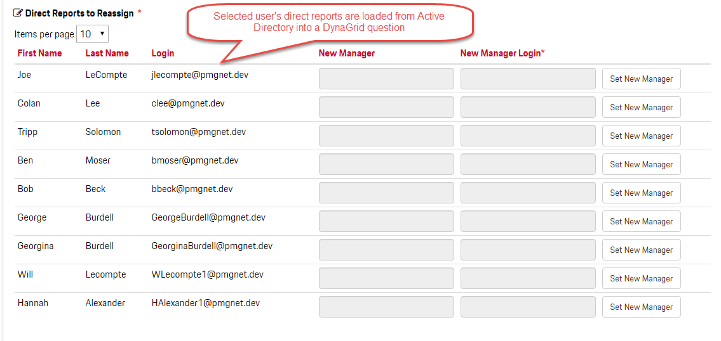The width and height of the screenshot is (721, 341).
Task: Click the New Manager column header
Action: (347, 53)
